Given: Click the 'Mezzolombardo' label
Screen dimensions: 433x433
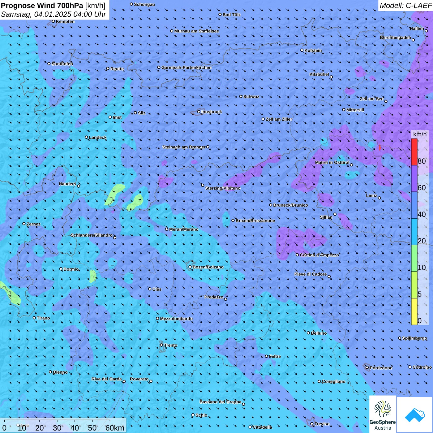Looking at the screenshot, I should pyautogui.click(x=176, y=319).
